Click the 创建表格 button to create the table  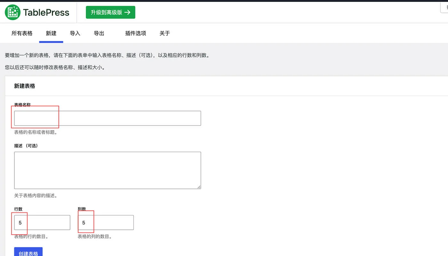pyautogui.click(x=28, y=252)
